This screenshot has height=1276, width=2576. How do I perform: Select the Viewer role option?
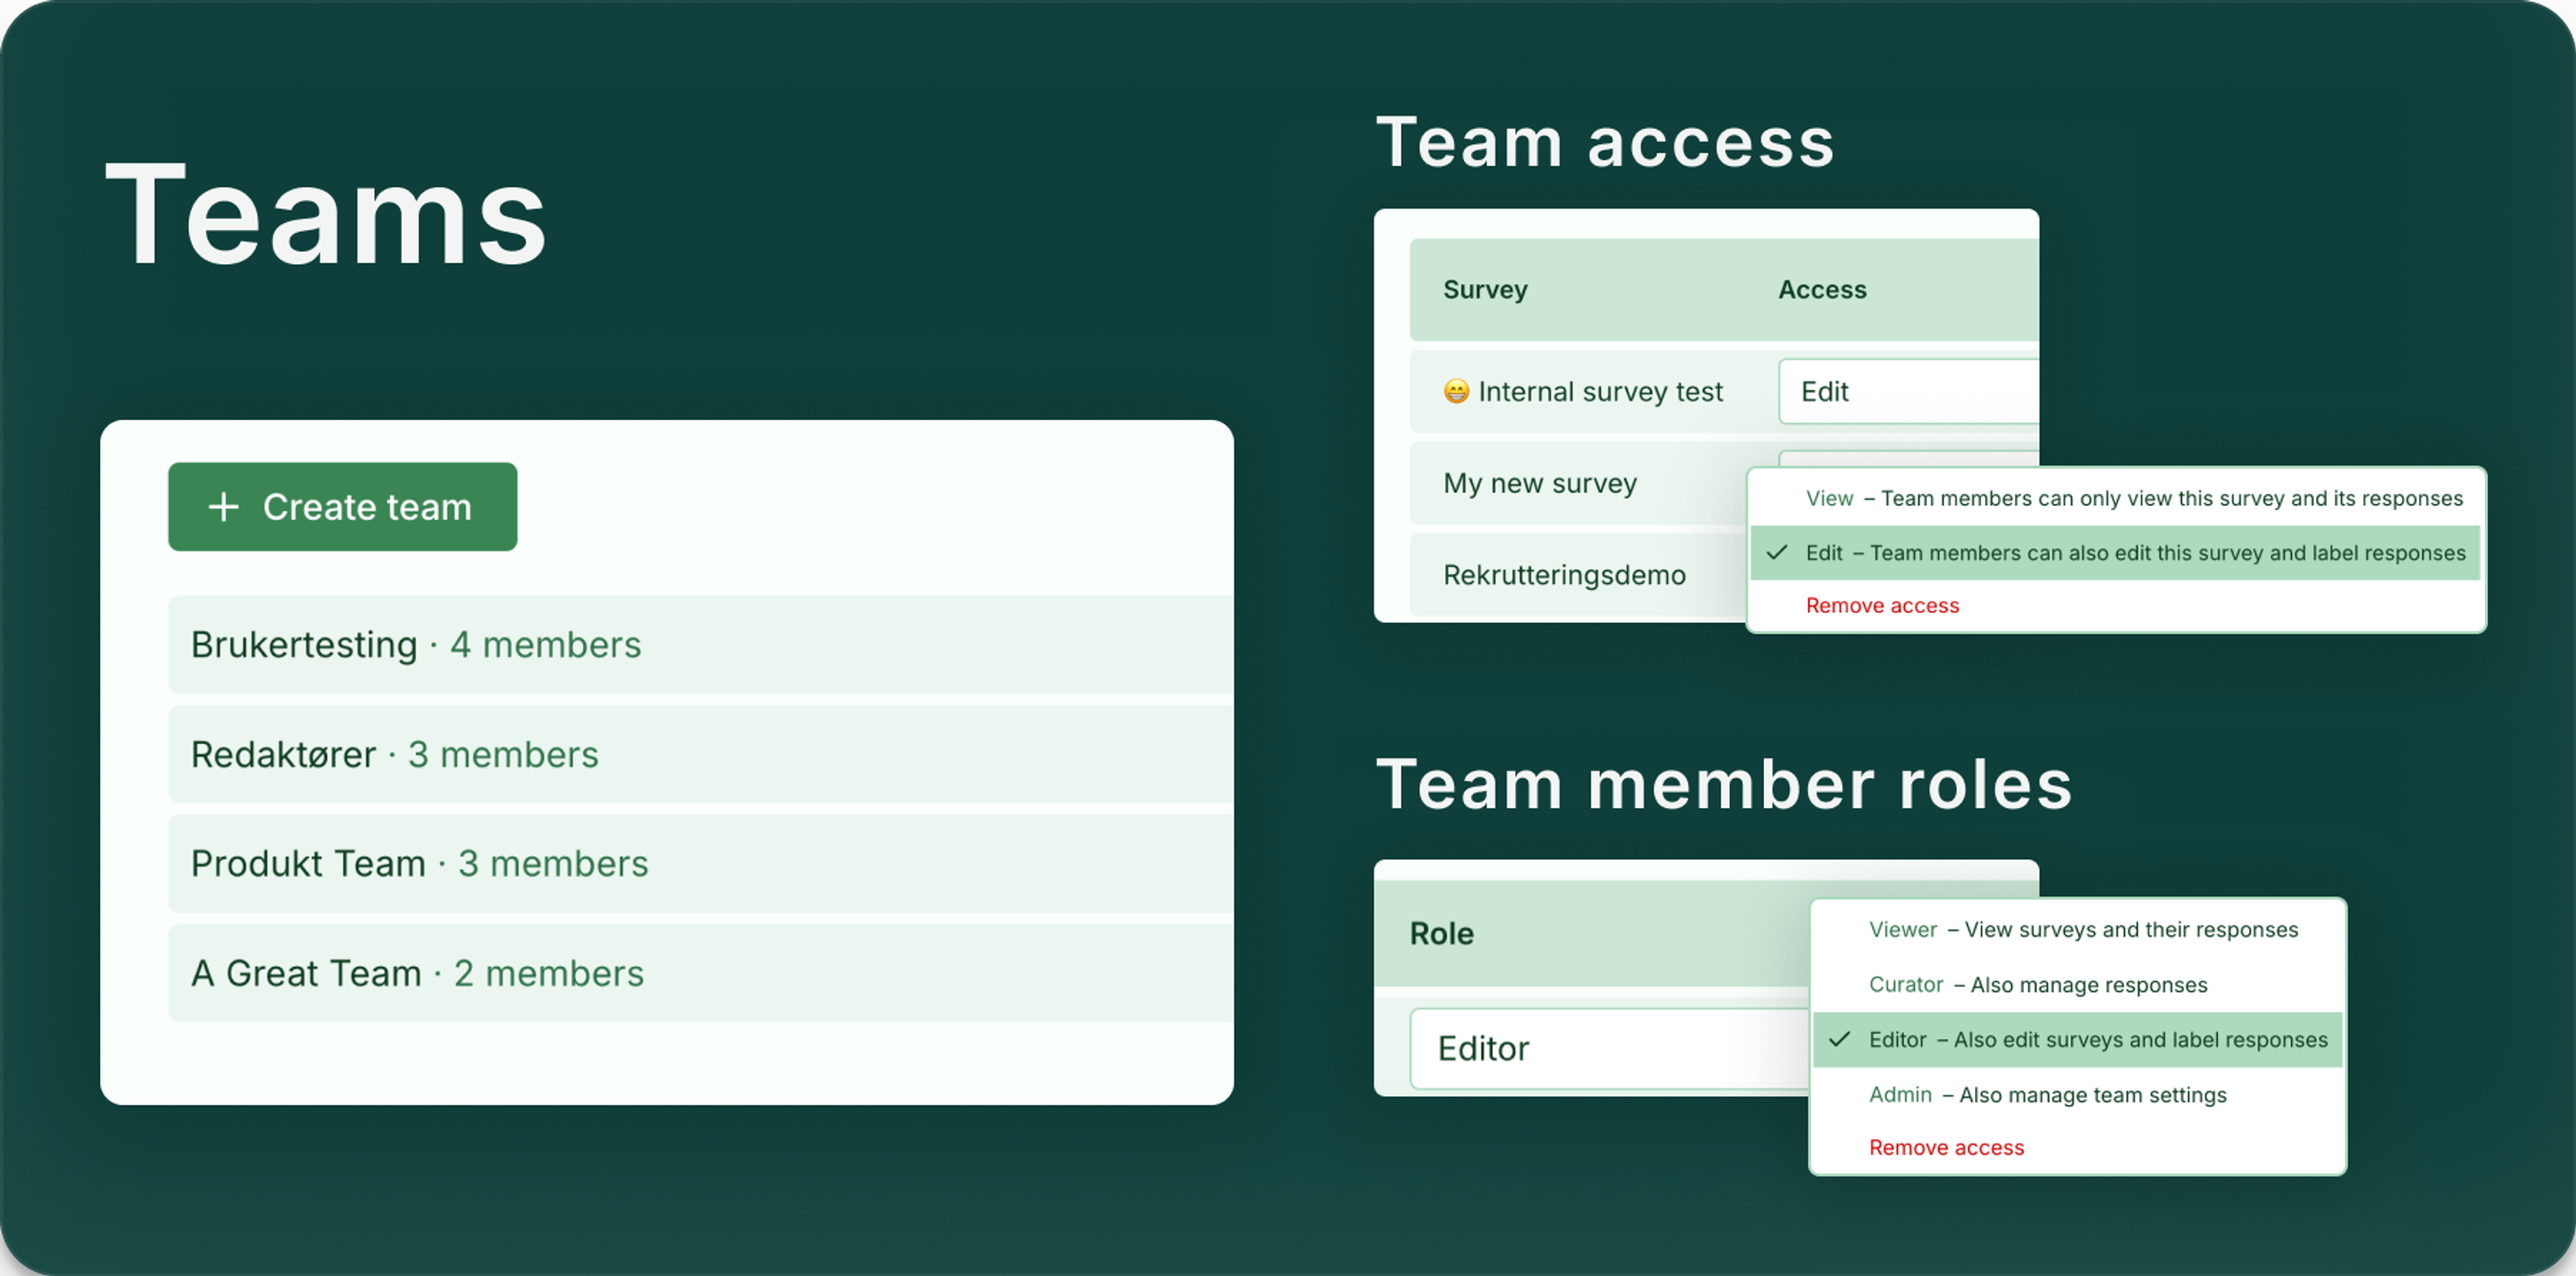click(2077, 929)
